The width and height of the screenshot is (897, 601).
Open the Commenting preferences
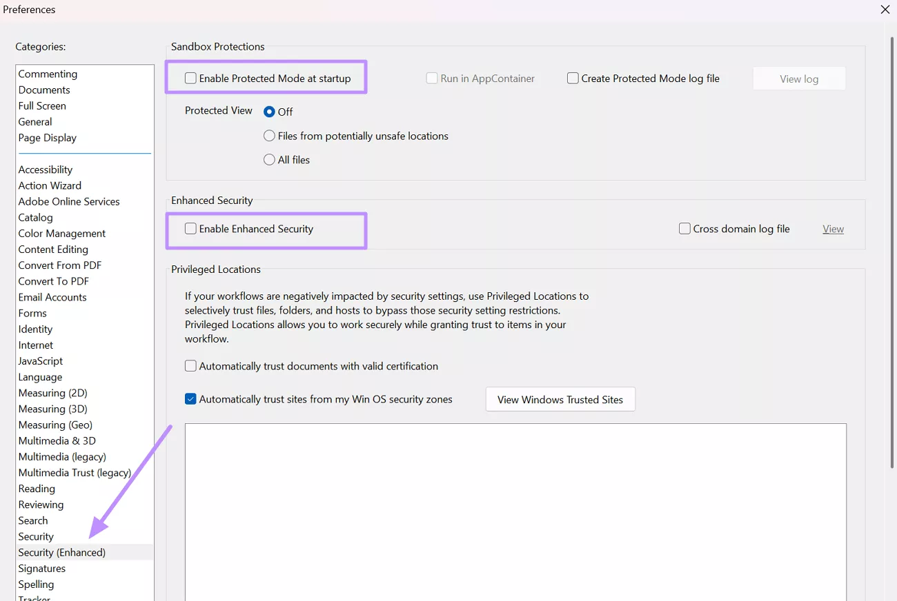(48, 73)
